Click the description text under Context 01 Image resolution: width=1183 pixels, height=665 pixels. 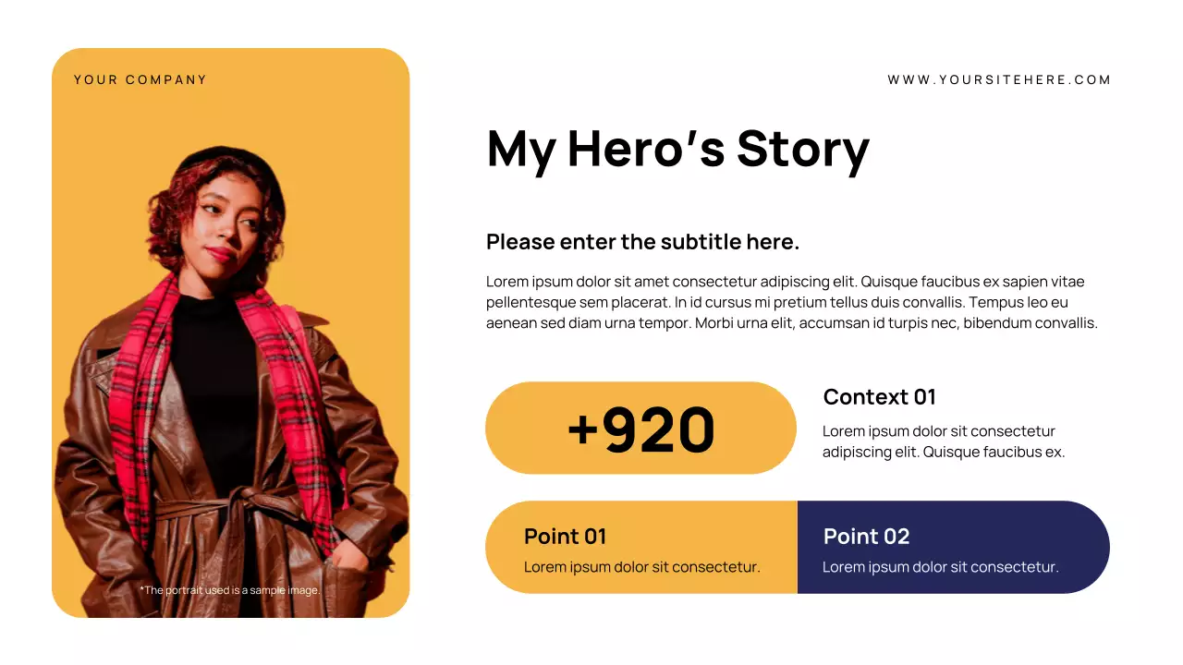click(x=943, y=441)
